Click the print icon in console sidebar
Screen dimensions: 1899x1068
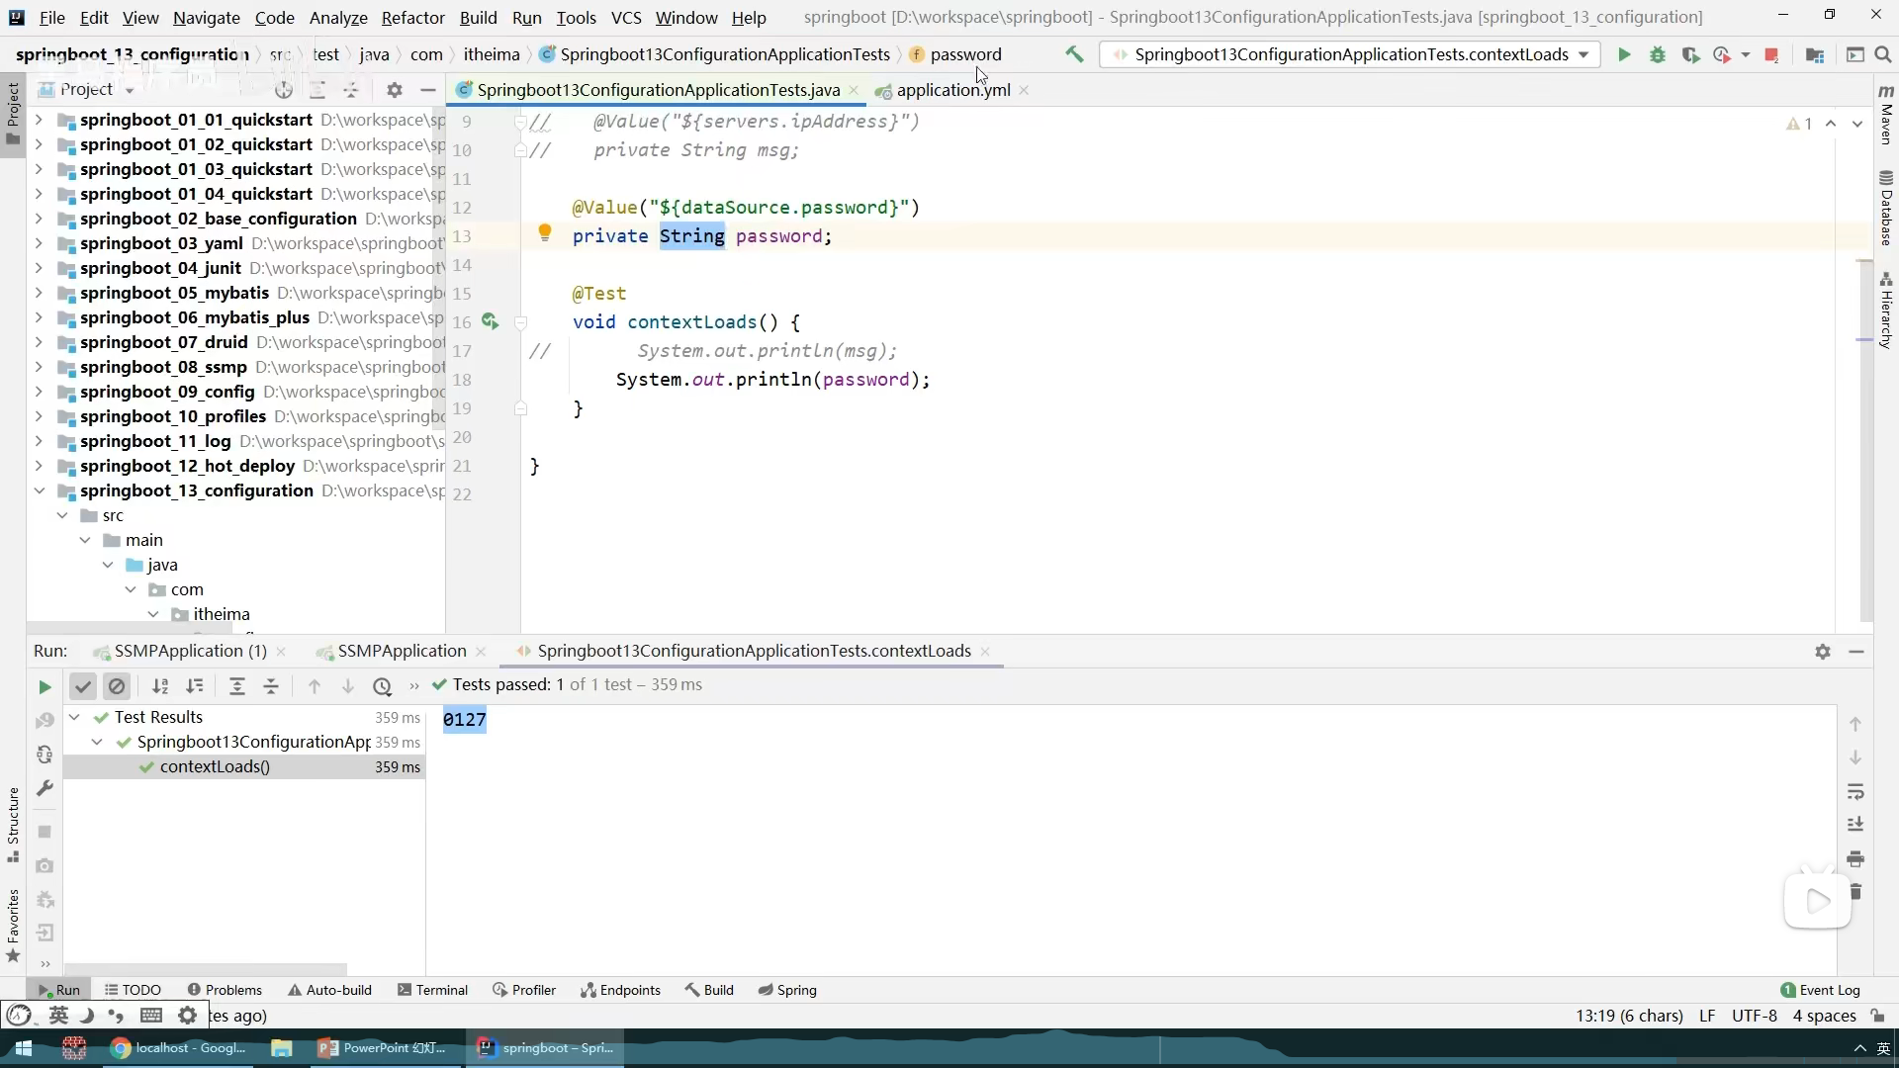click(x=1855, y=858)
